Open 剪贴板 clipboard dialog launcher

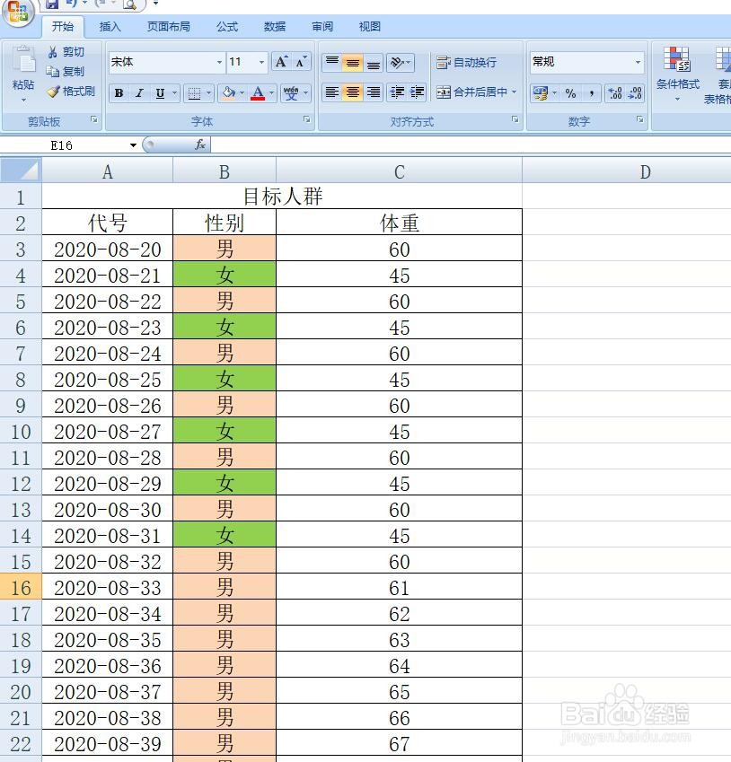tap(94, 119)
